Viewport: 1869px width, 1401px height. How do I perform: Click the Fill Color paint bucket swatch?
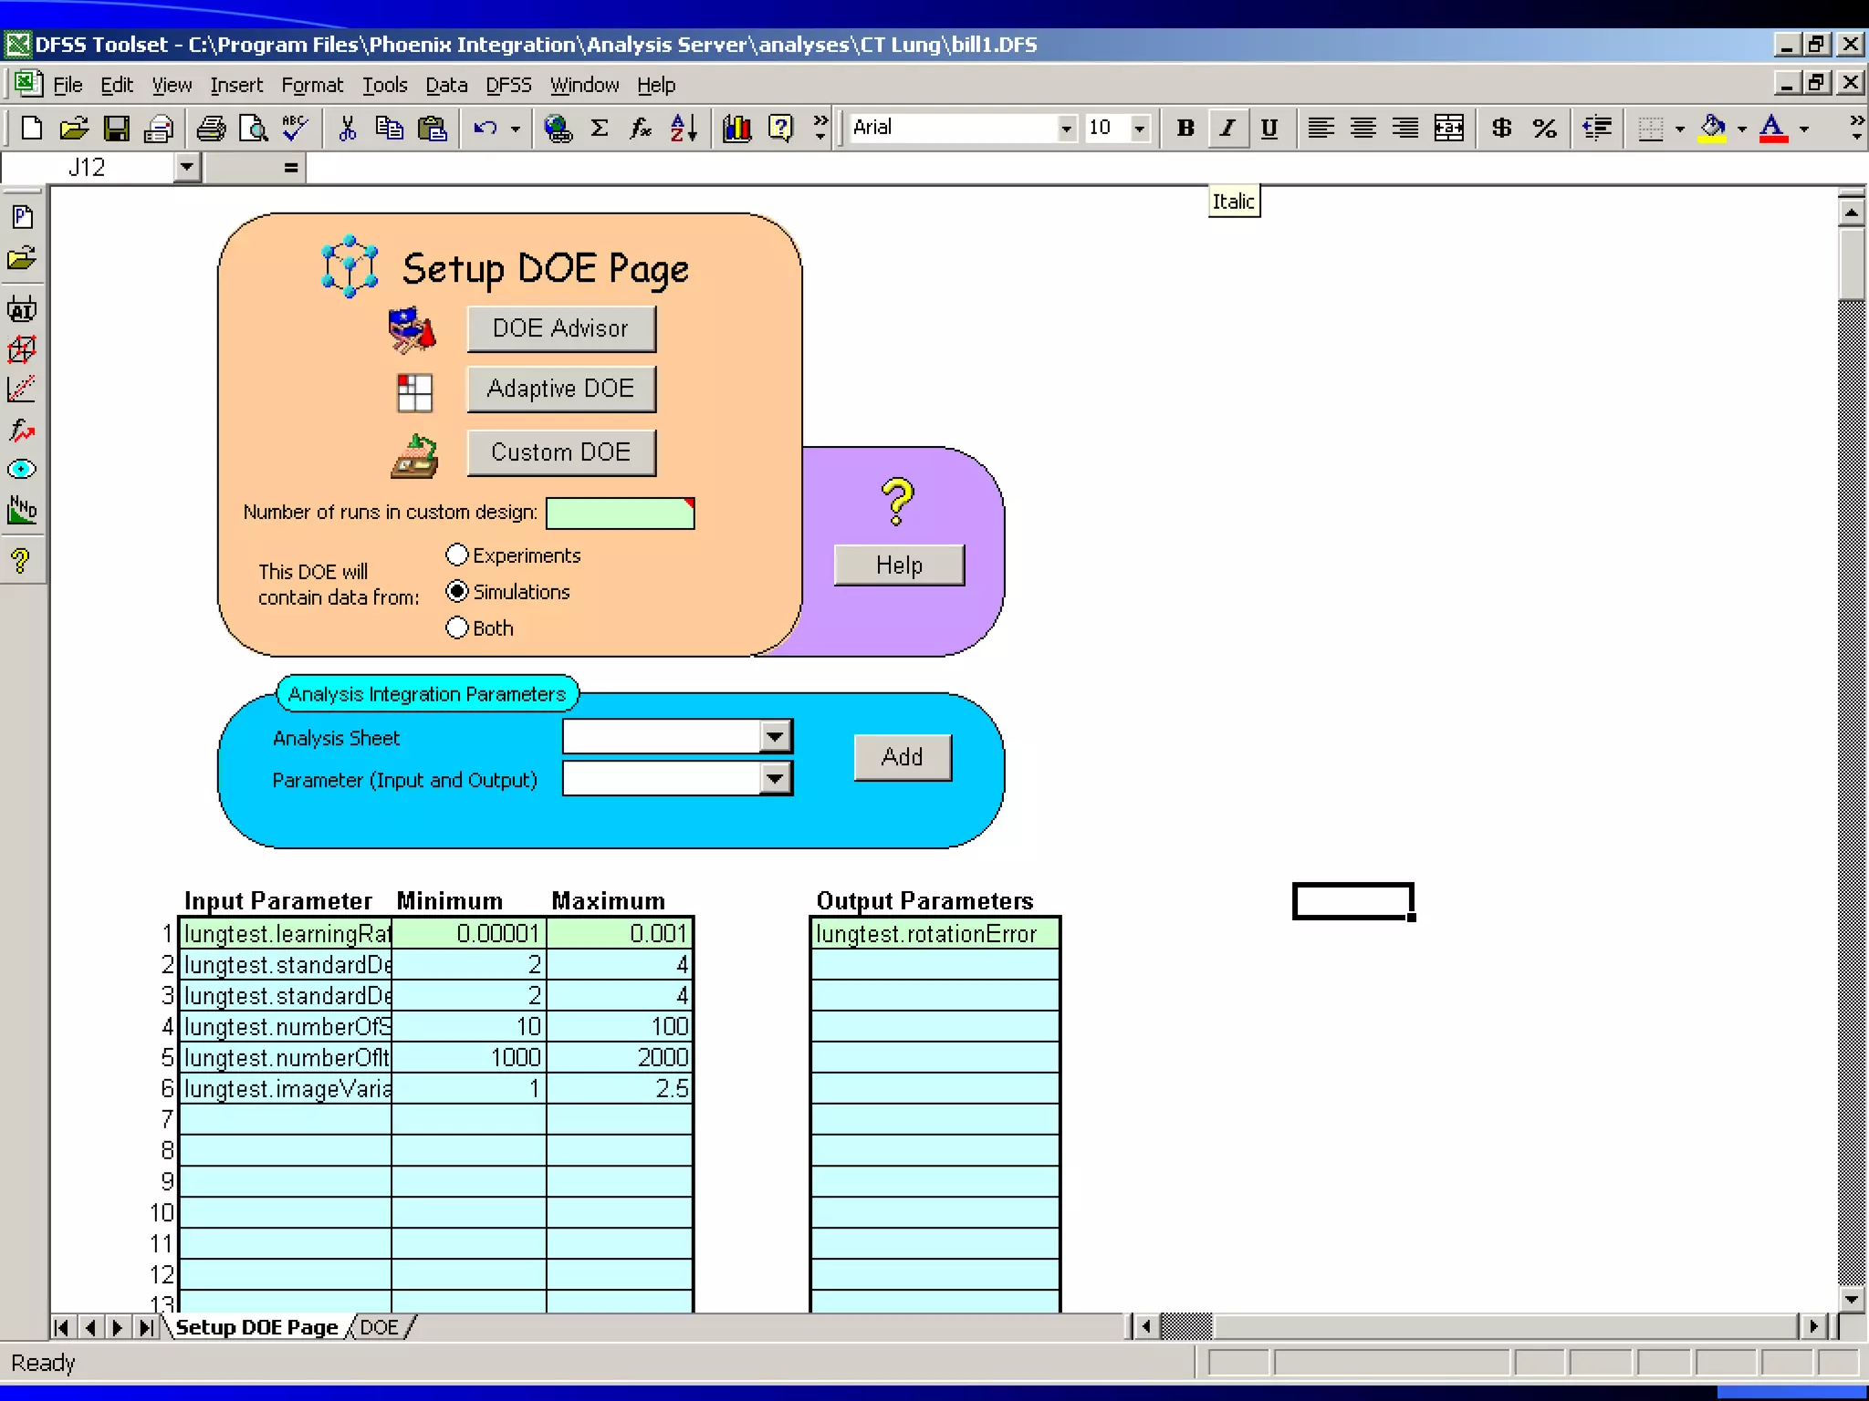pyautogui.click(x=1713, y=129)
